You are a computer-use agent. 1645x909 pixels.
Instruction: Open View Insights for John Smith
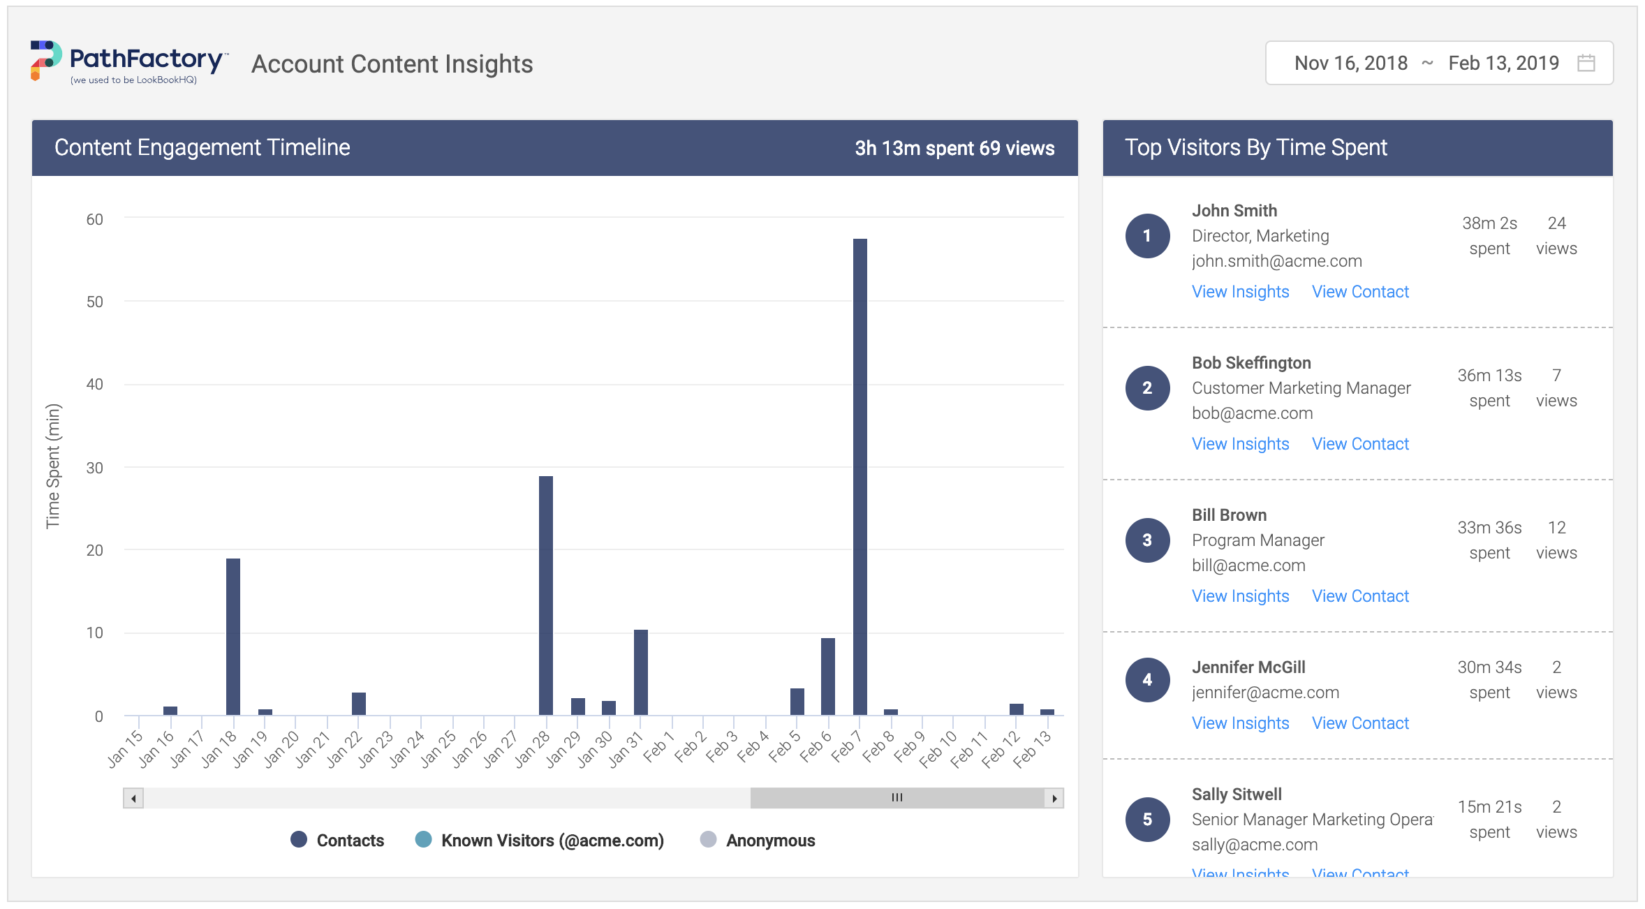click(x=1240, y=292)
